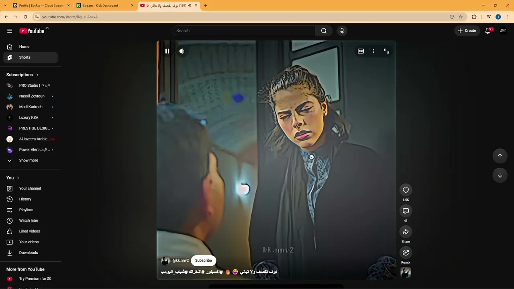Go to the next Short
The width and height of the screenshot is (514, 289).
tap(500, 175)
